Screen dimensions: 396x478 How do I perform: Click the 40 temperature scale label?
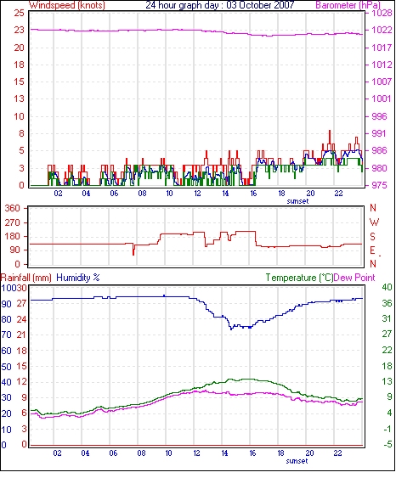pyautogui.click(x=387, y=287)
